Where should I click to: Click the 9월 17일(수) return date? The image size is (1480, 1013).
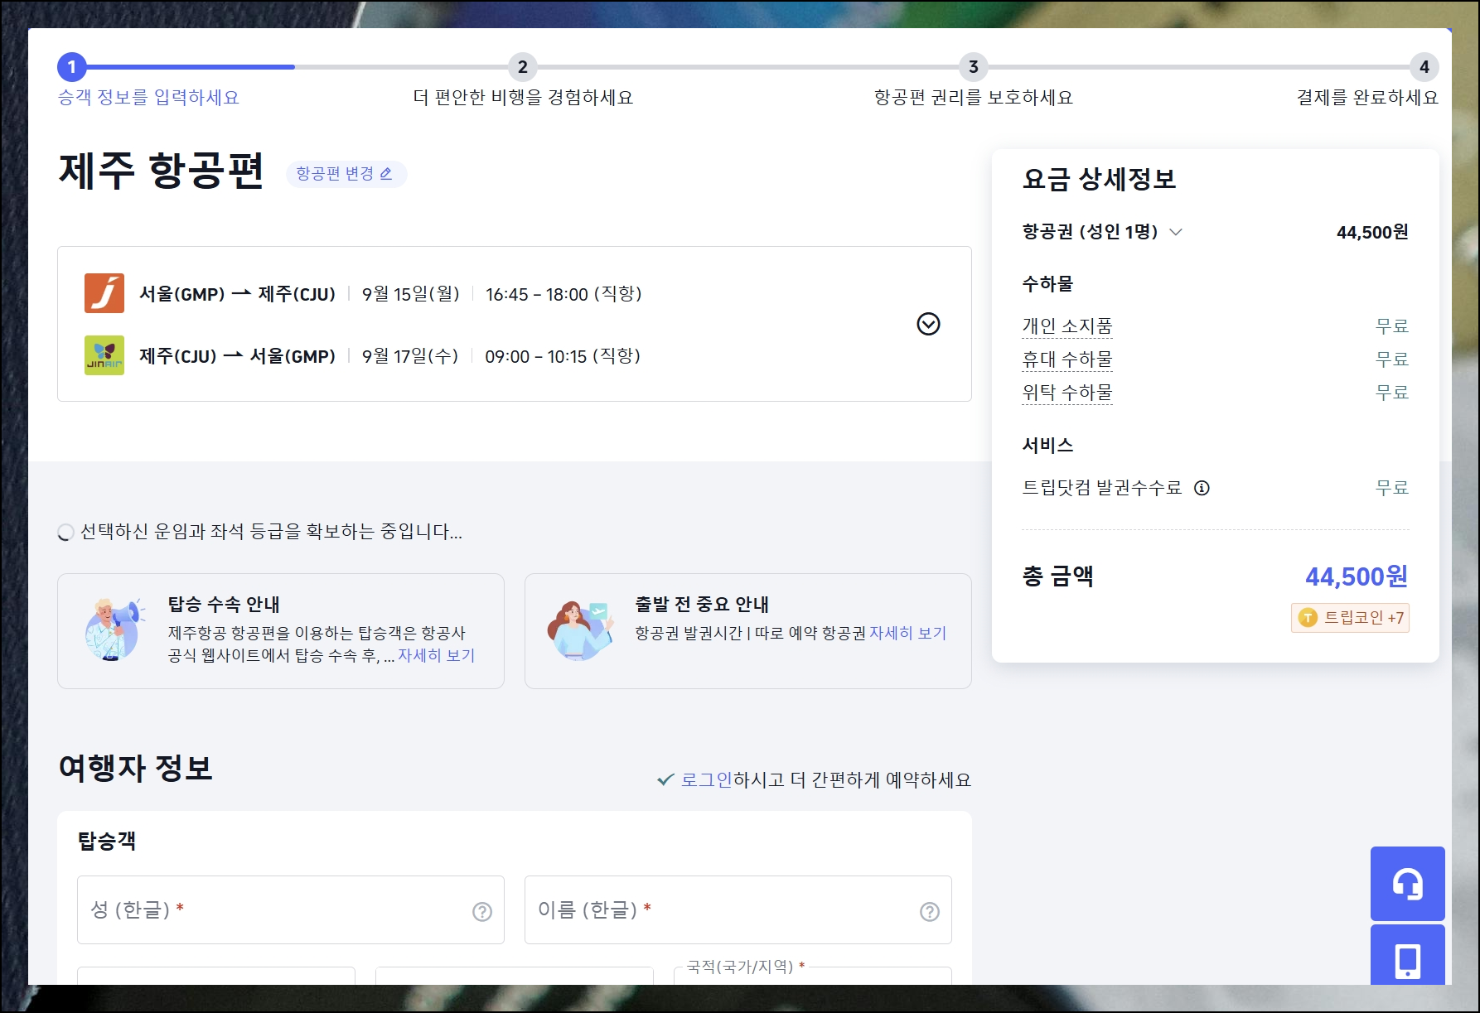click(409, 356)
